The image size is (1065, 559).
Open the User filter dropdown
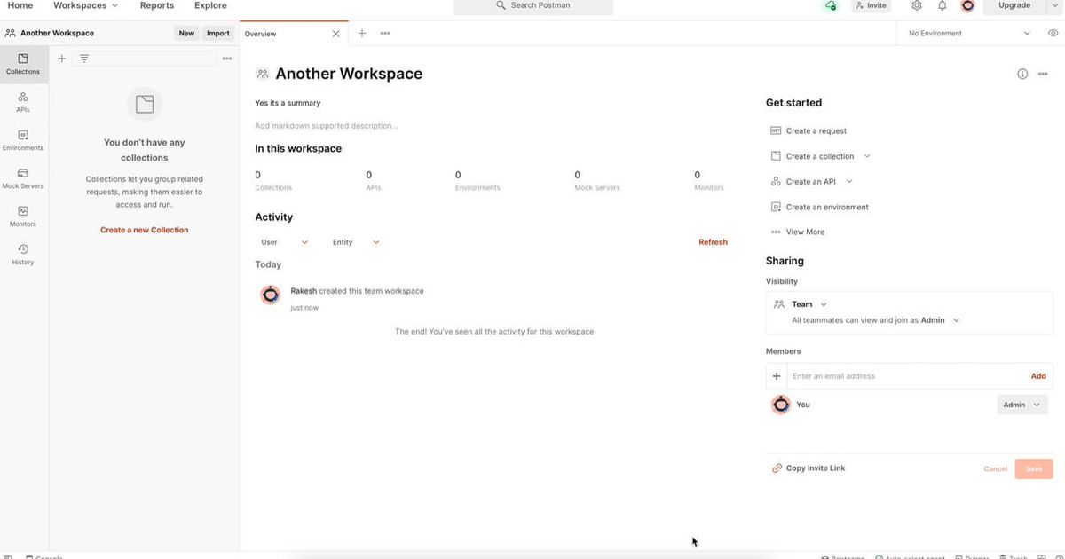point(284,242)
